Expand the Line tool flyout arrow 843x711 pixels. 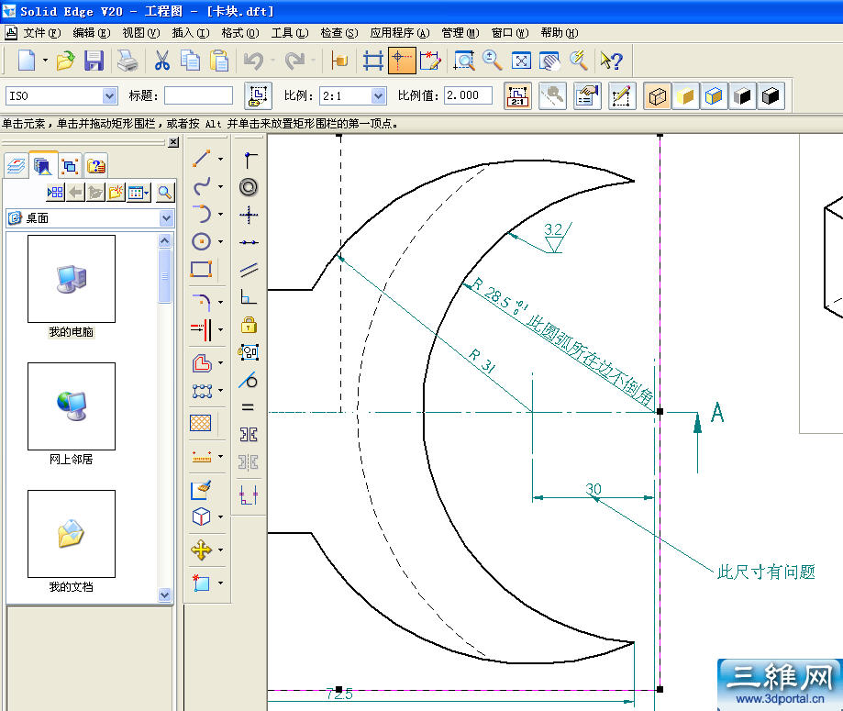pyautogui.click(x=220, y=159)
